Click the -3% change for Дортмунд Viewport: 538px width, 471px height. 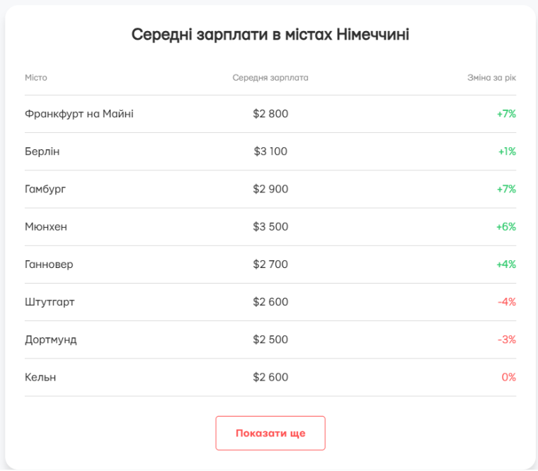click(507, 339)
